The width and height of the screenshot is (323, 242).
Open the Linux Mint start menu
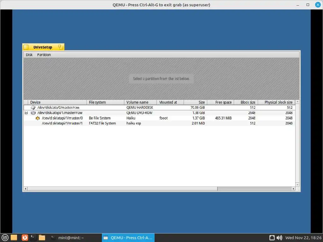[x=5, y=238]
